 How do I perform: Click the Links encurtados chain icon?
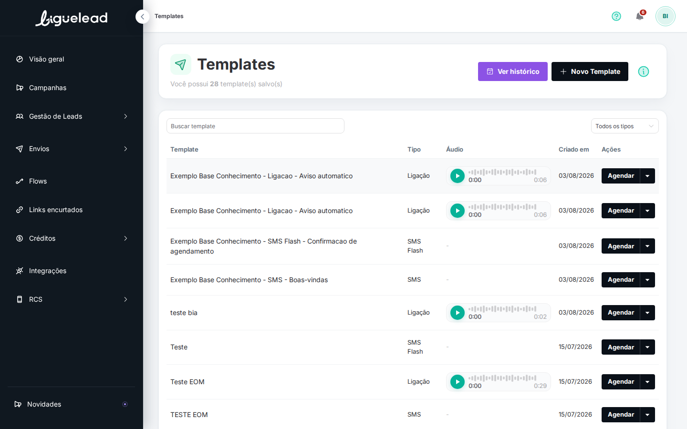(x=20, y=210)
